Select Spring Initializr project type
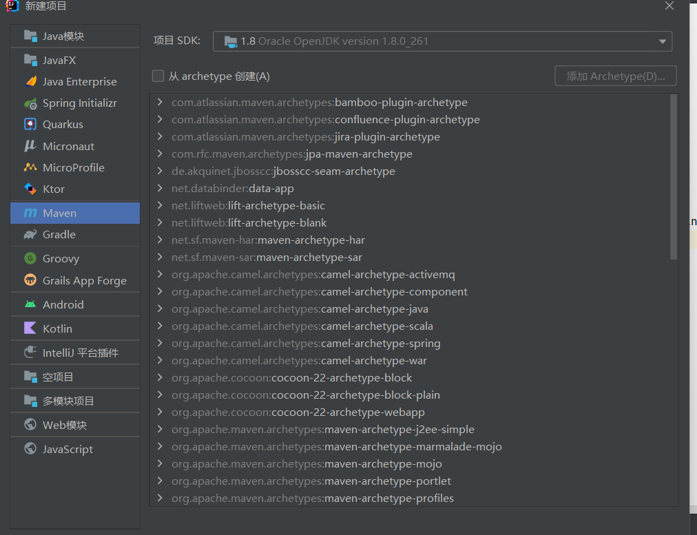 tap(75, 103)
